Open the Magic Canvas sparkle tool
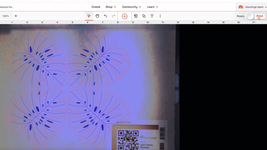Screen dimensions: 267x150 [136, 16]
